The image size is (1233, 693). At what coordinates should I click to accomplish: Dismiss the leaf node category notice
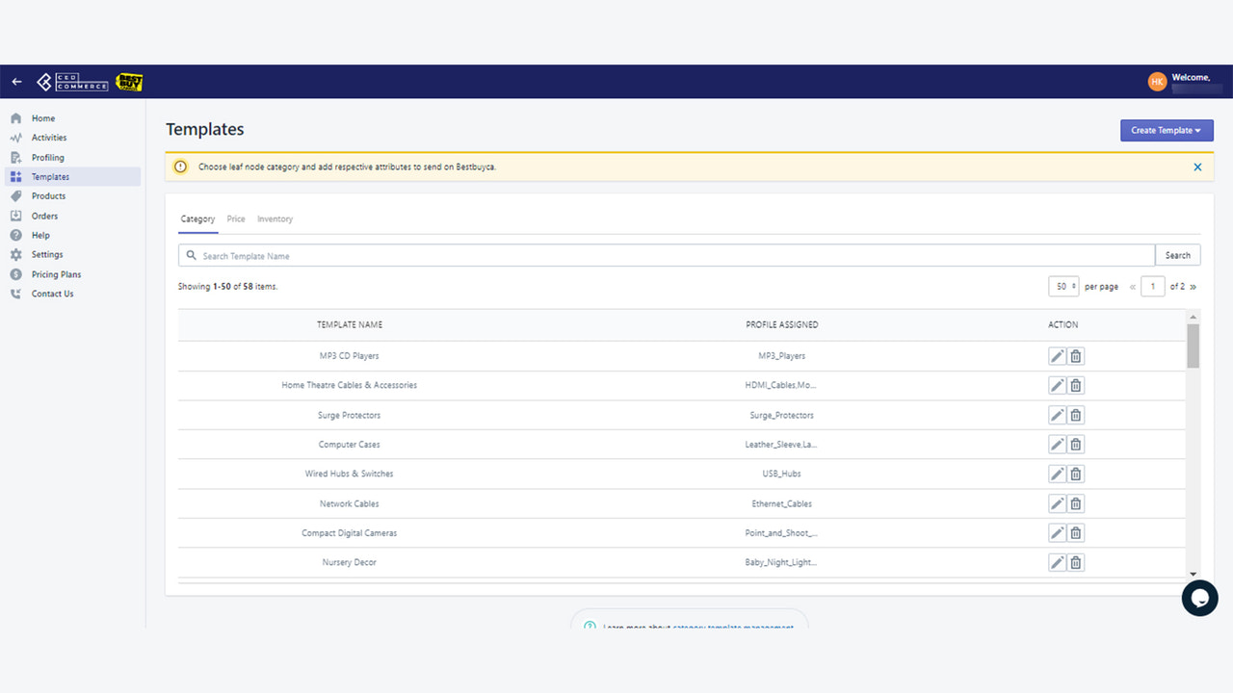click(1197, 166)
